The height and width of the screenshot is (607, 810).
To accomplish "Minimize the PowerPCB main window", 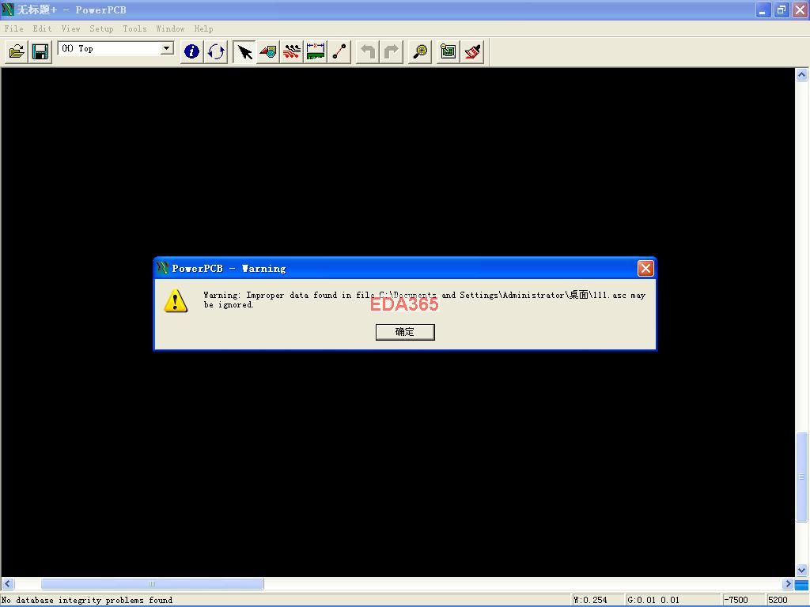I will pos(763,9).
